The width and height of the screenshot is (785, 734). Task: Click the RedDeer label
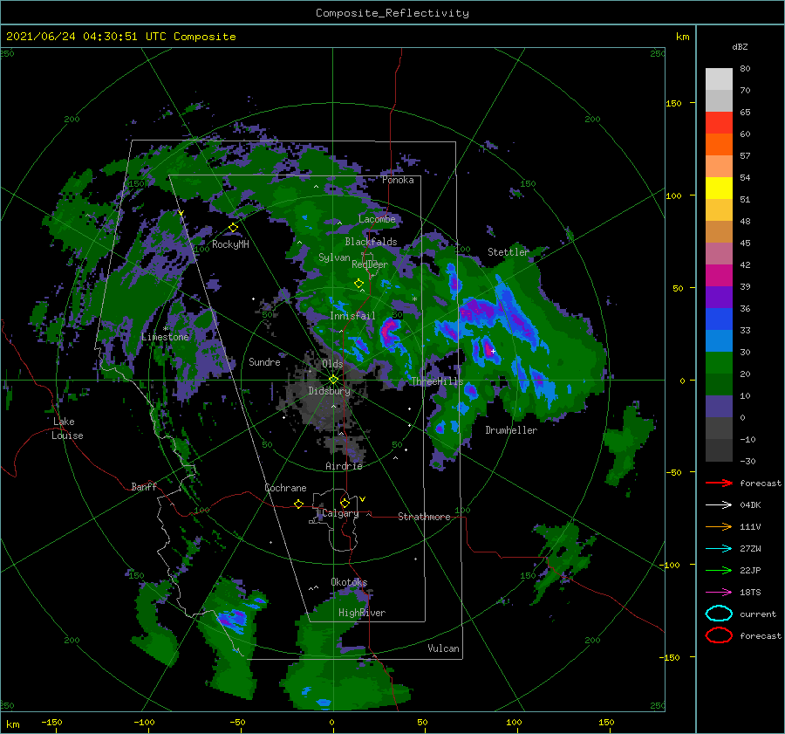pyautogui.click(x=370, y=264)
